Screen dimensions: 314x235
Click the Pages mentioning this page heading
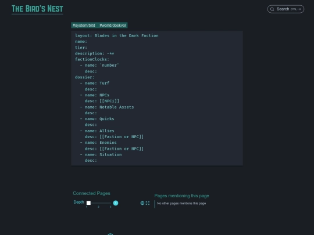click(x=181, y=196)
